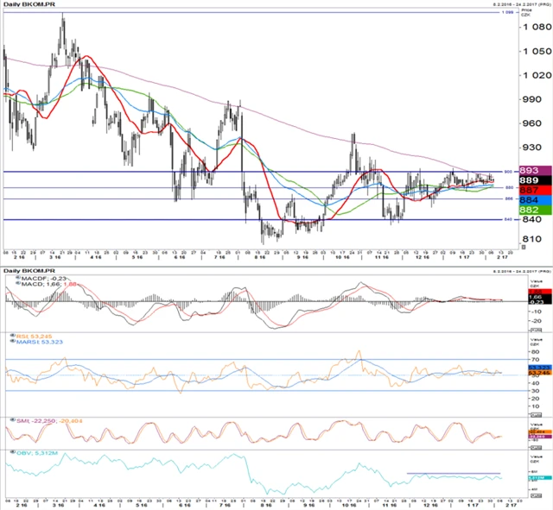
Task: Click the MACDF indicator label
Action: tap(31, 278)
